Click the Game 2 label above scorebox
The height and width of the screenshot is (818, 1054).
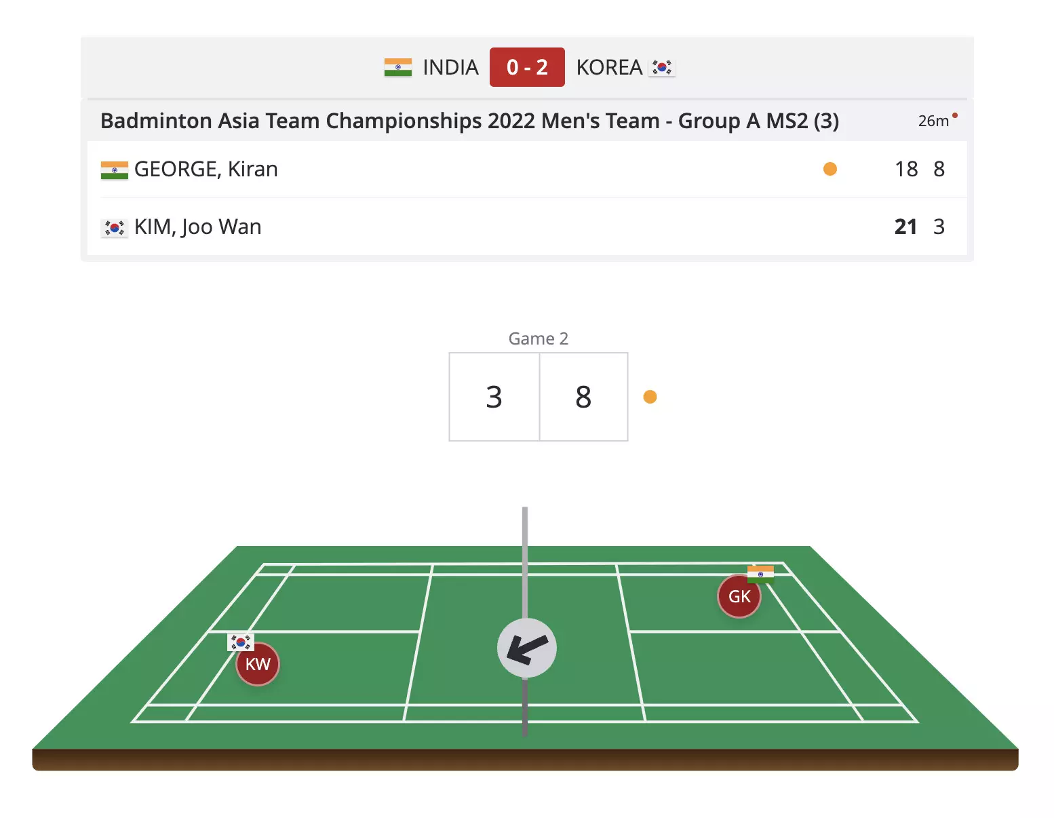pyautogui.click(x=539, y=338)
